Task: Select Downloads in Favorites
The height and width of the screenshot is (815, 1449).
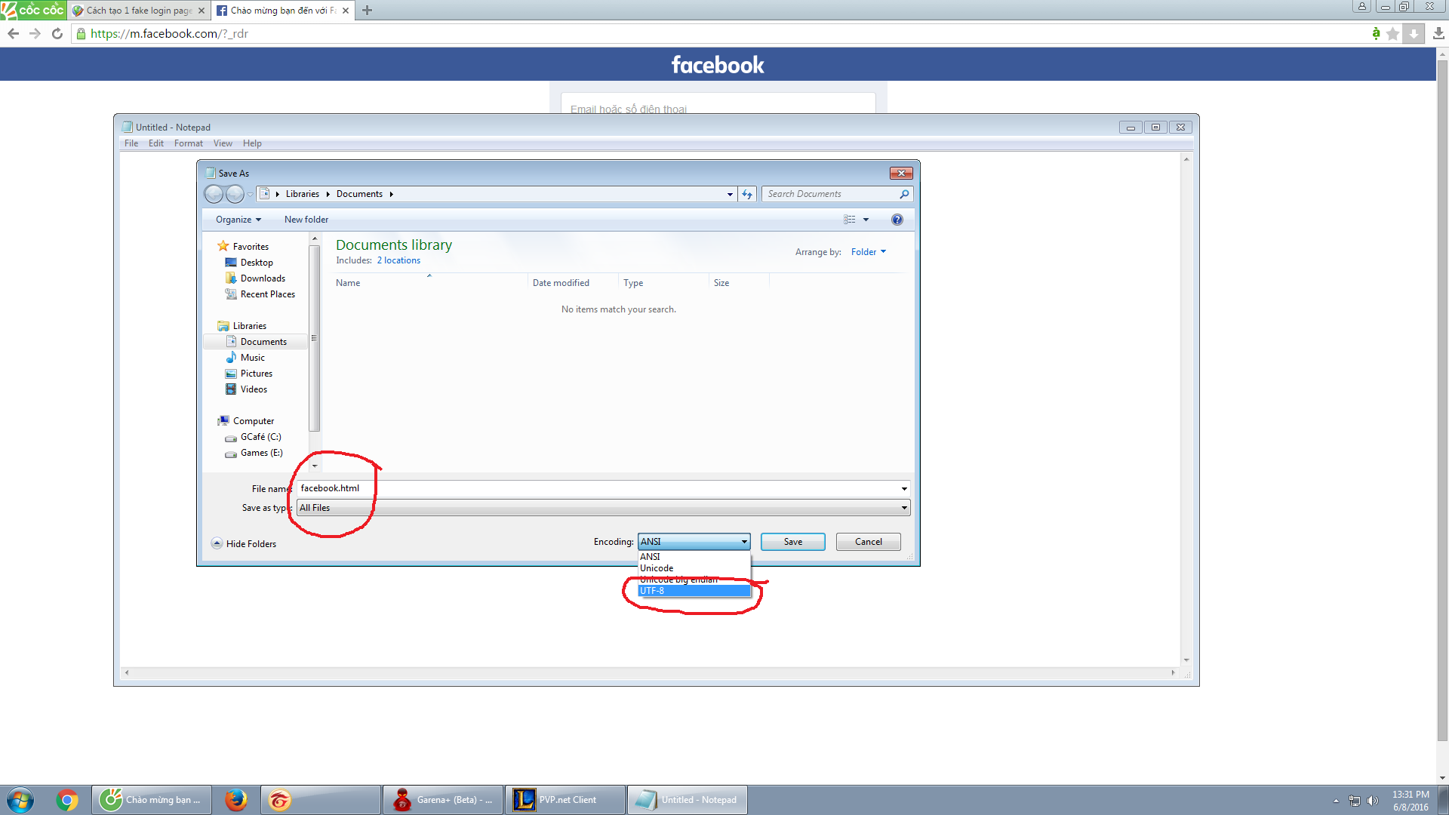Action: tap(263, 278)
